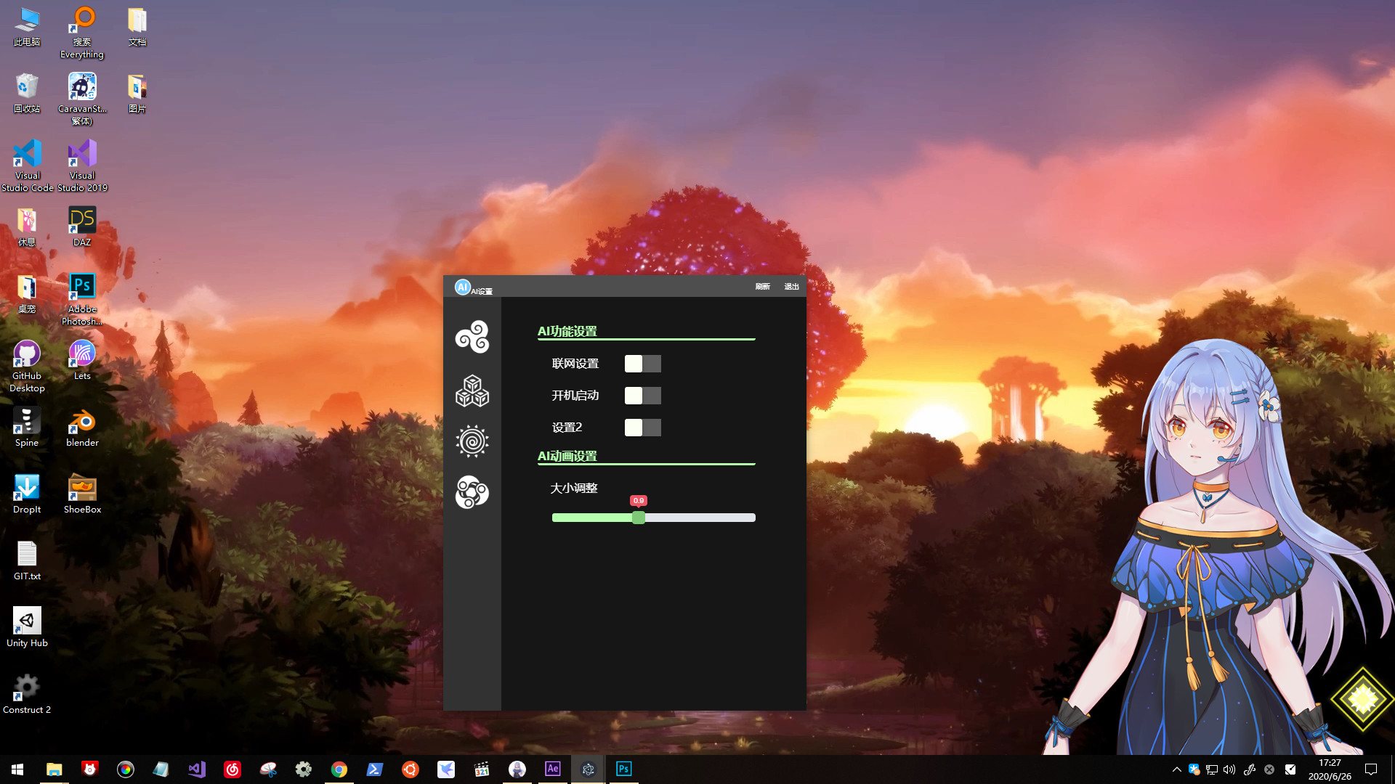Toggle the 联网设置 switch
Image resolution: width=1395 pixels, height=784 pixels.
click(642, 363)
